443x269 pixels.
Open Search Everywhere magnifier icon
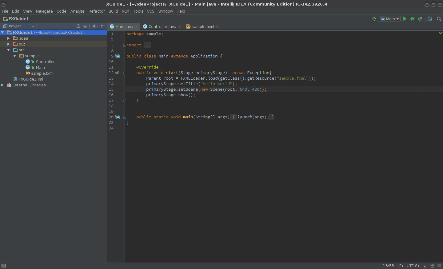(x=439, y=19)
